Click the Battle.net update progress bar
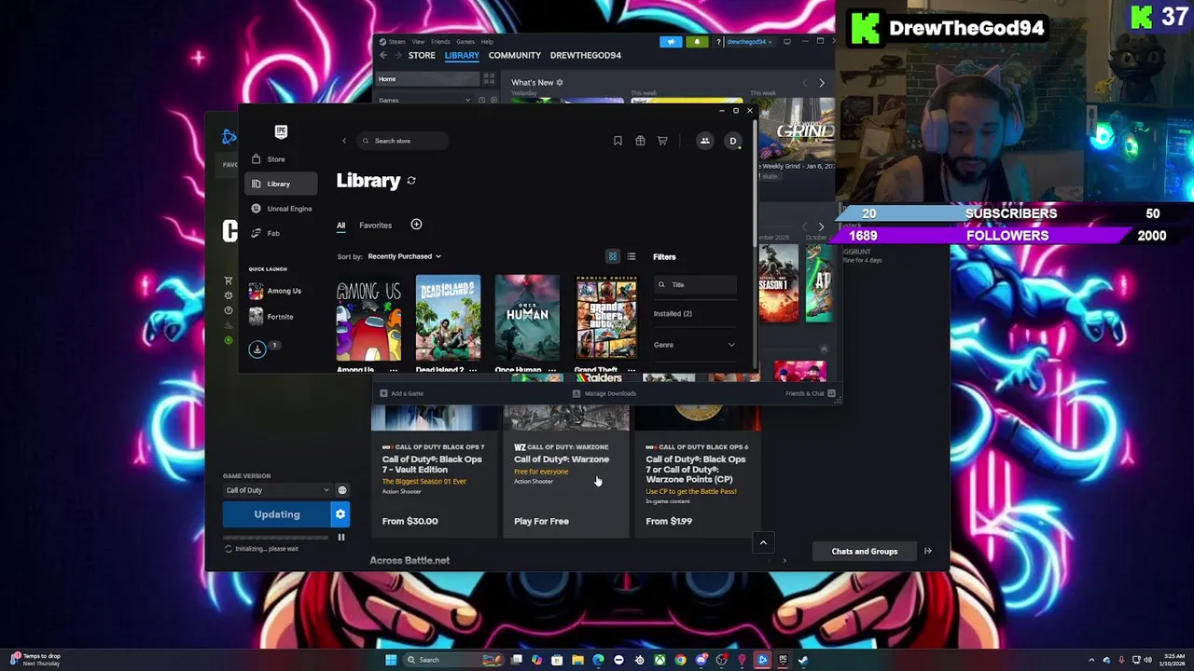Screen dimensions: 1194x671 tap(277, 538)
